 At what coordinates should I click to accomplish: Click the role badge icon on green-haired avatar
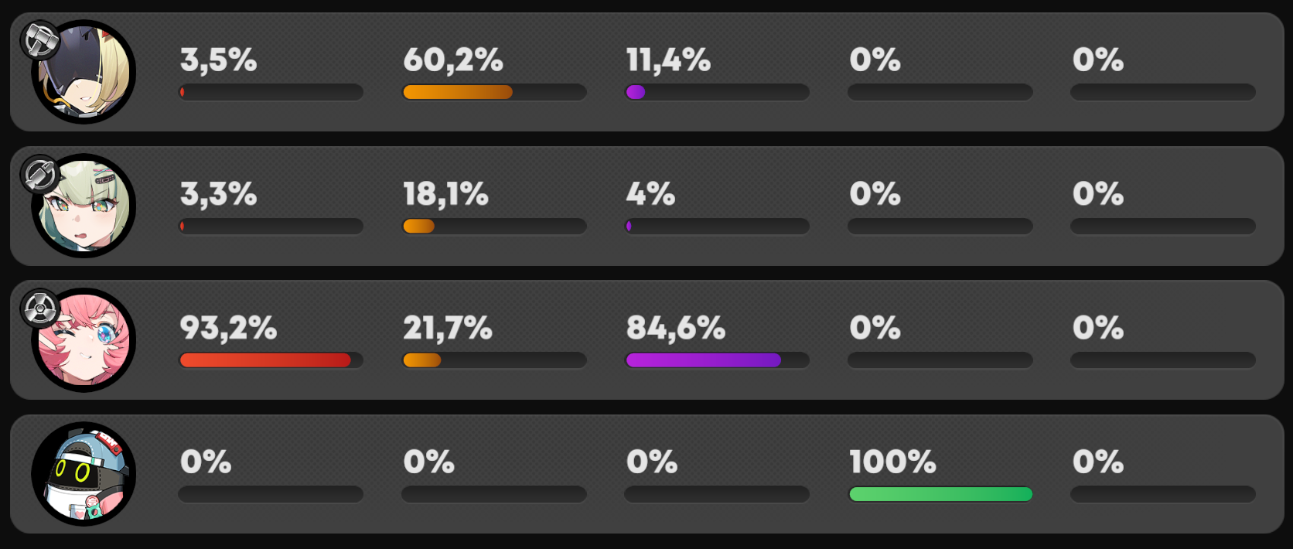point(40,175)
